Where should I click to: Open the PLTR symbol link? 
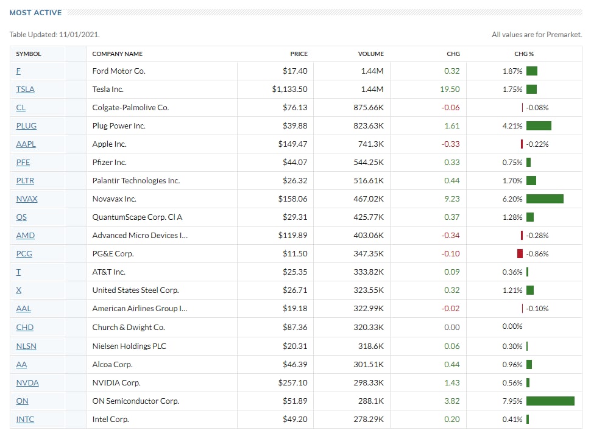(25, 181)
